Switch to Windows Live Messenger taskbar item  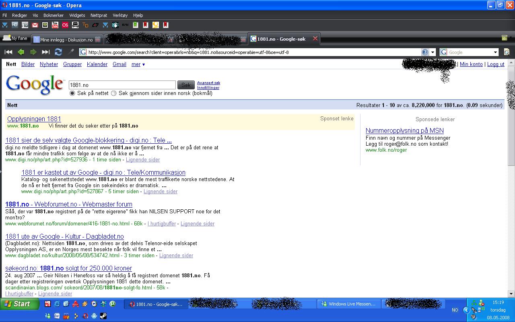click(x=348, y=304)
